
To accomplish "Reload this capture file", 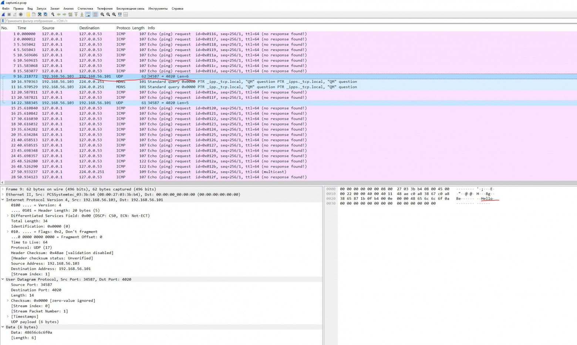I will (45, 14).
